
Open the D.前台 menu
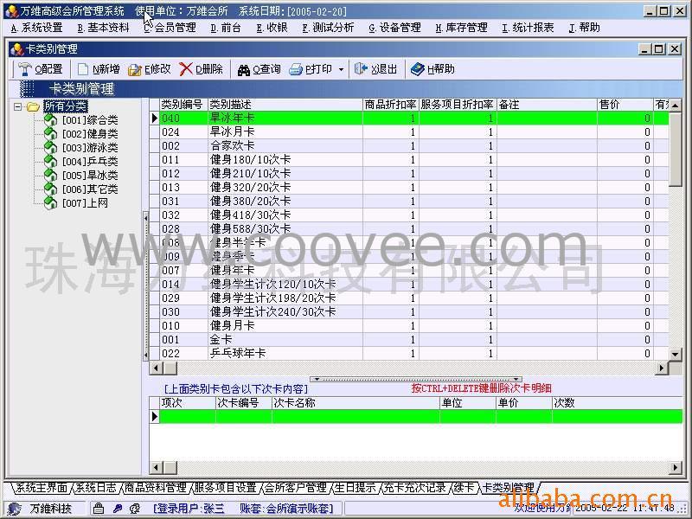coord(226,28)
